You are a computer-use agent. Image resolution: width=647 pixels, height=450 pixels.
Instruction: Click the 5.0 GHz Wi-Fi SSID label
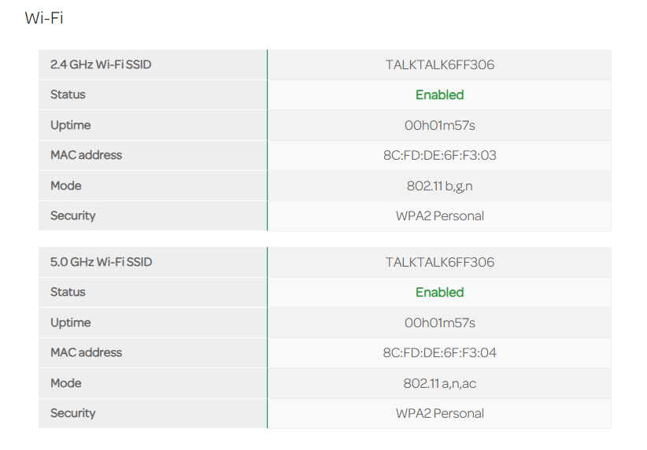[101, 262]
